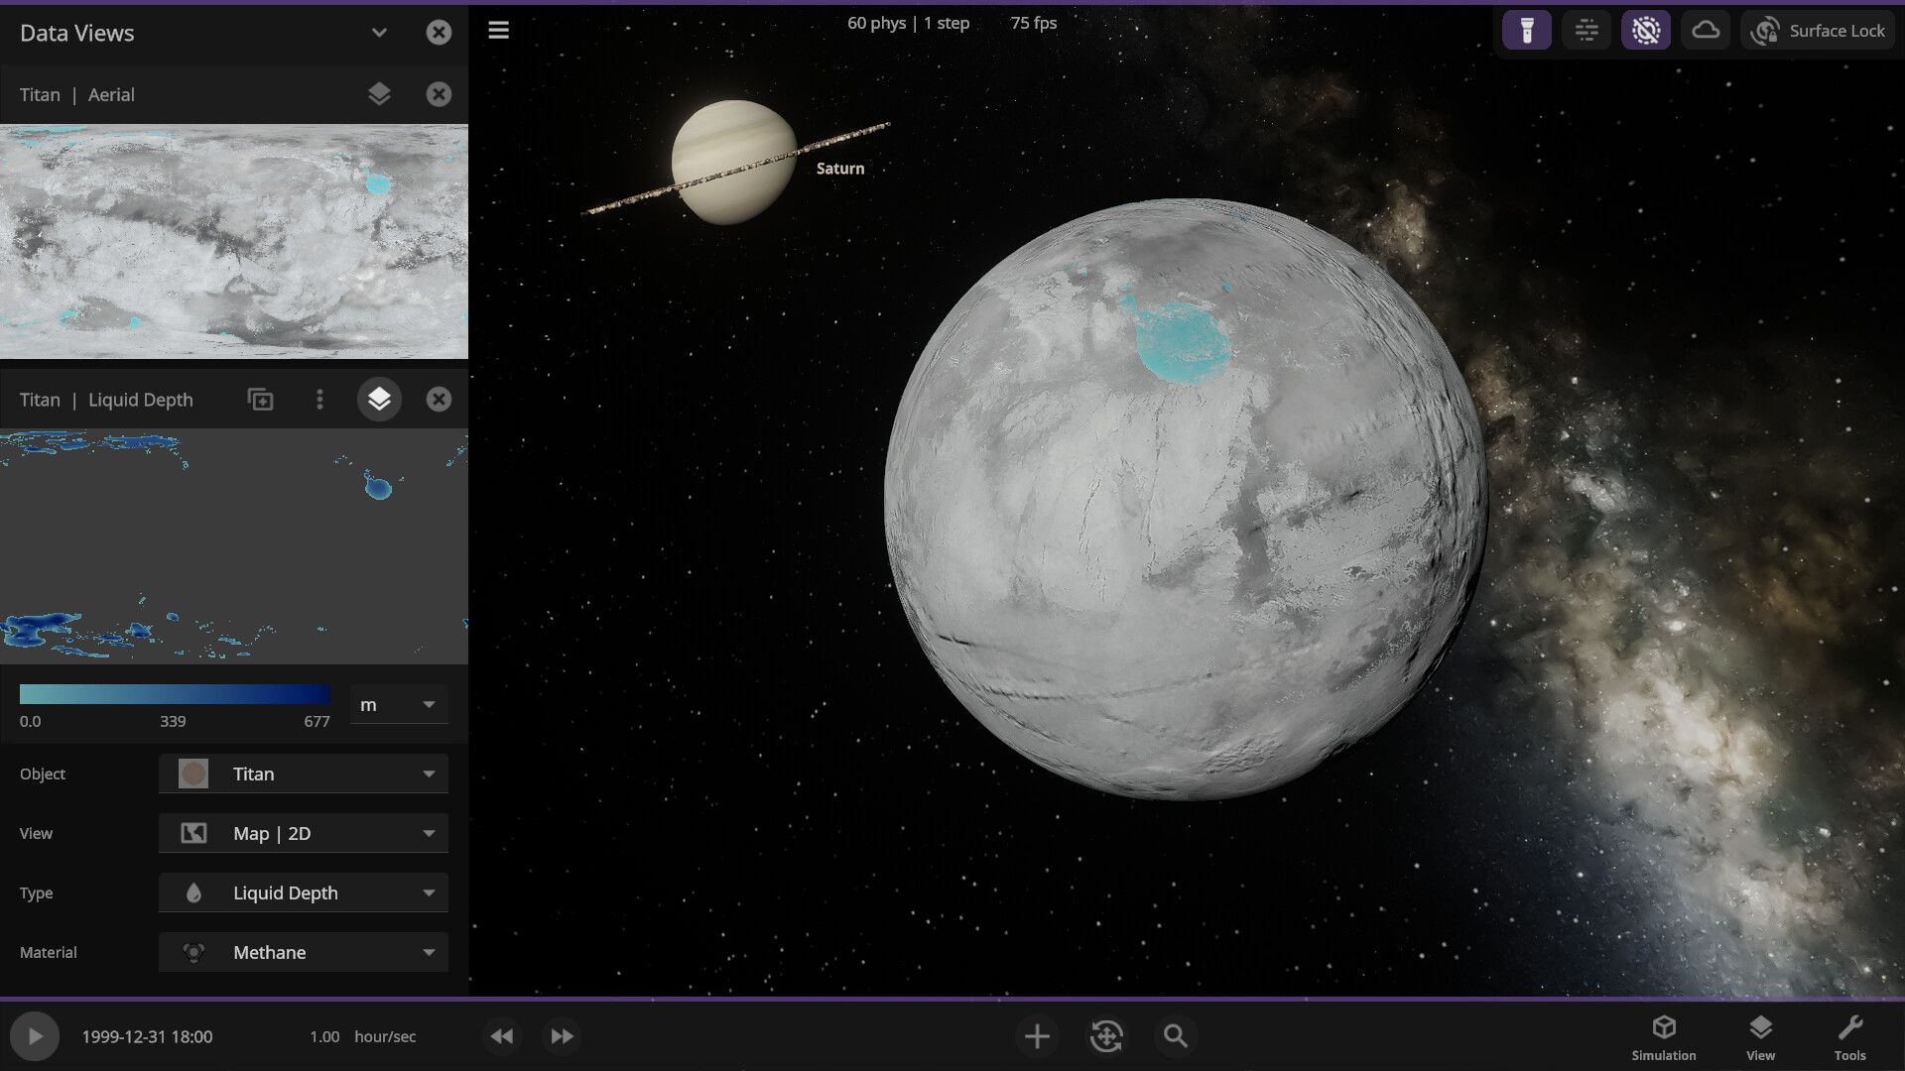Image resolution: width=1905 pixels, height=1071 pixels.
Task: Duplicate the Liquid Depth data view
Action: click(x=259, y=399)
